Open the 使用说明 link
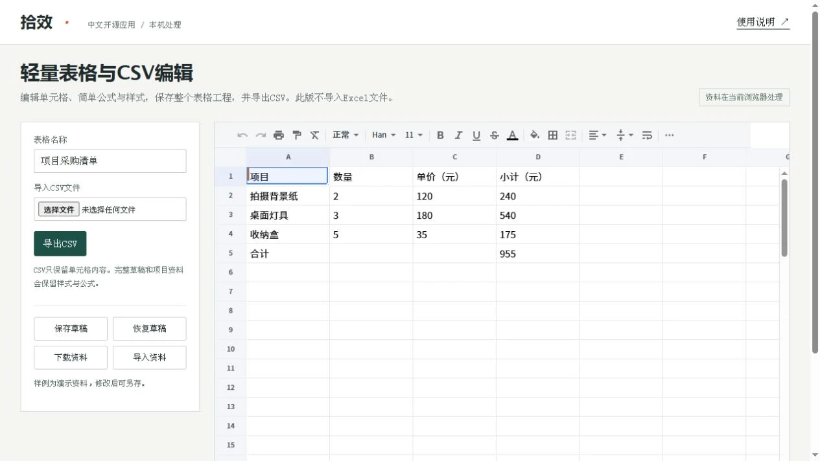Viewport: 820px width, 461px height. 763,22
